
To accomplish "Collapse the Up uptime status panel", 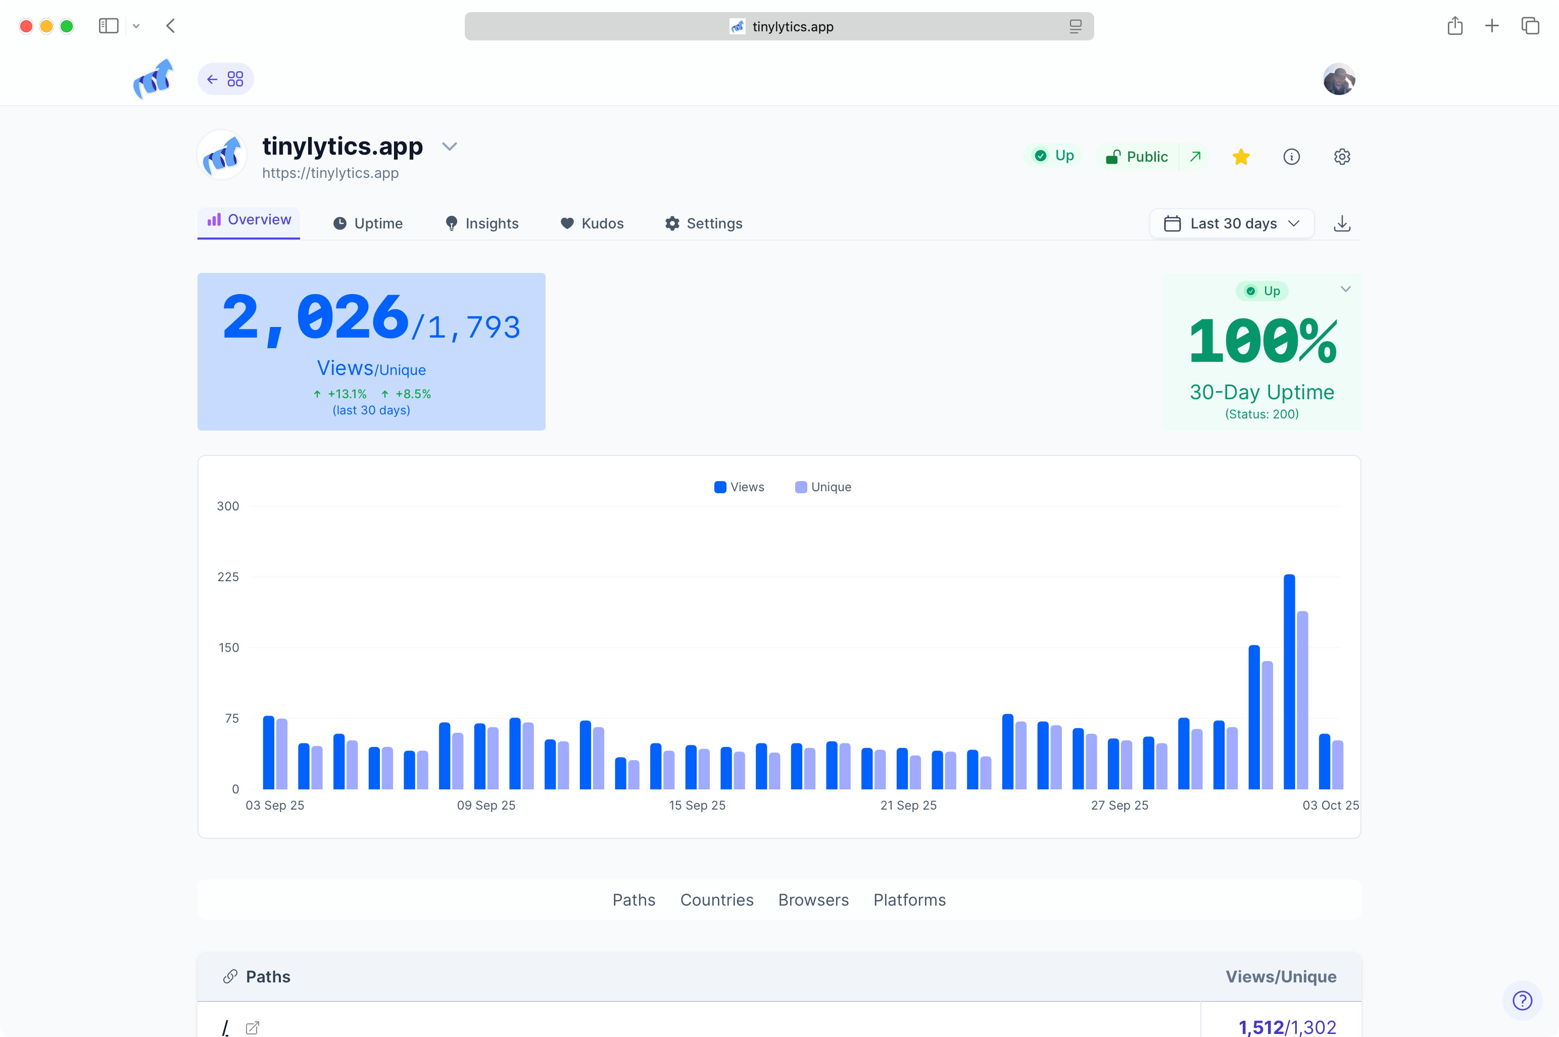I will click(1346, 289).
